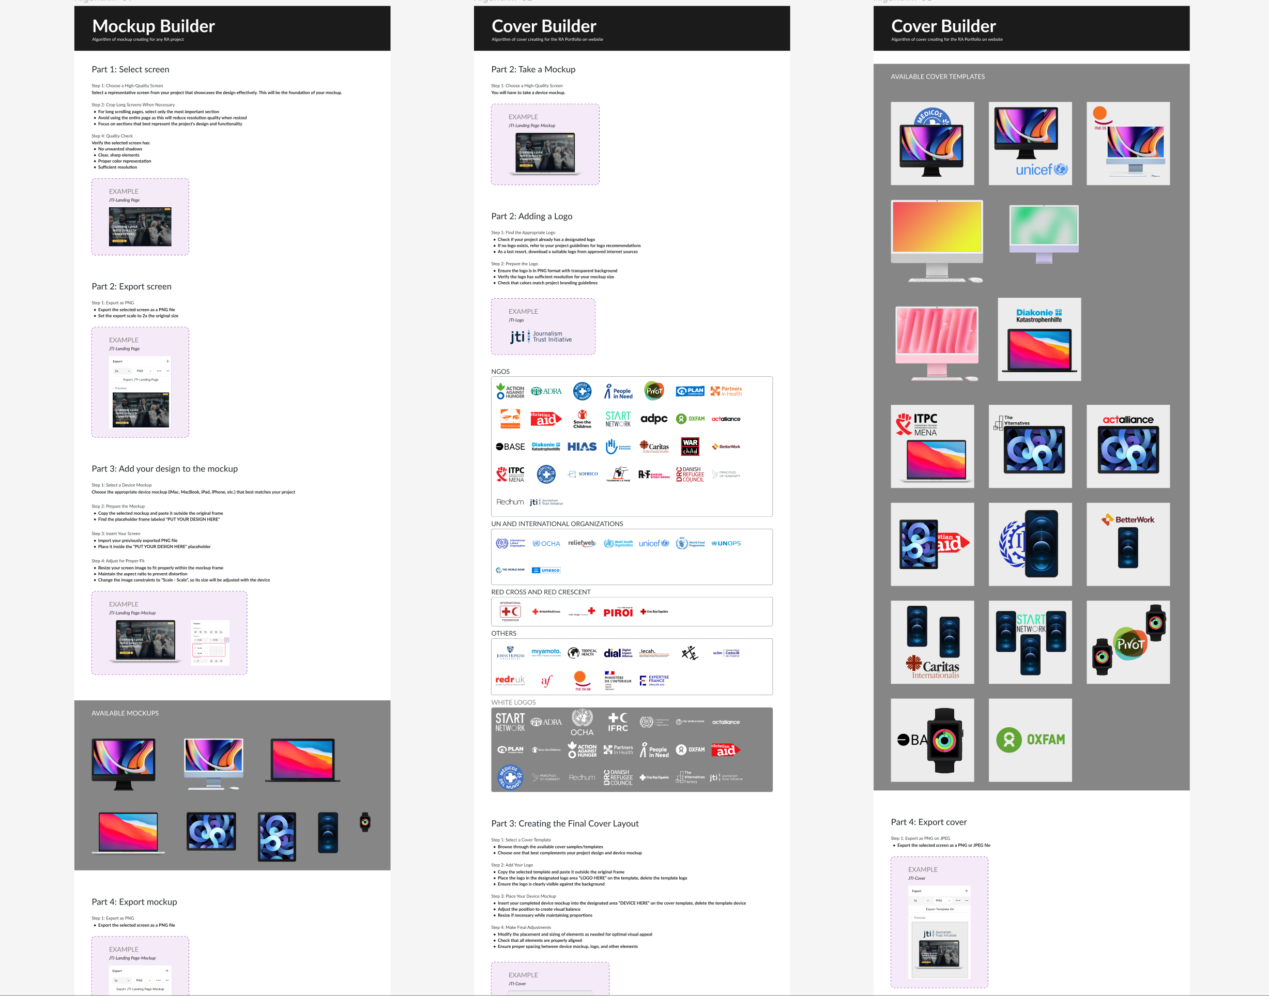The image size is (1269, 996).
Task: Select the 'WHITE LOGOS' section label
Action: point(513,702)
